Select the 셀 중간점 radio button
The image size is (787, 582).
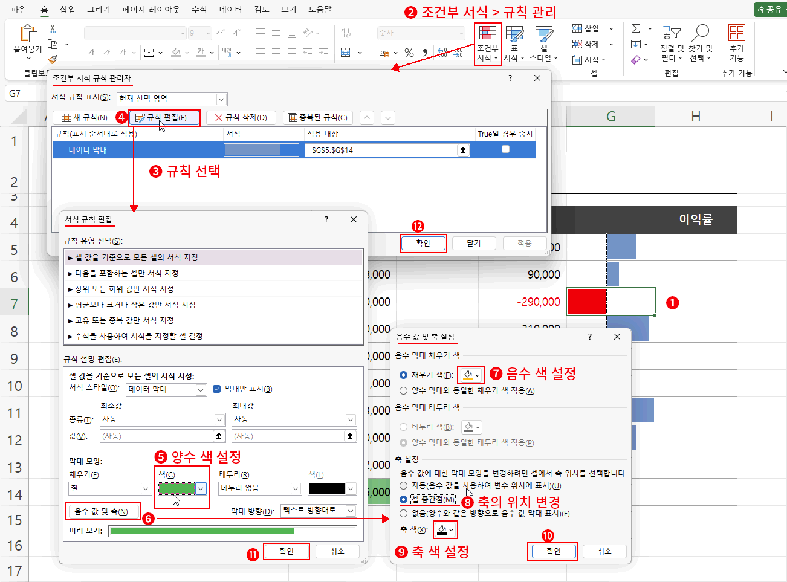click(404, 499)
